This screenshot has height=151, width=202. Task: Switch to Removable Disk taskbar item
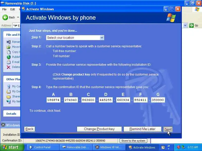(75, 147)
